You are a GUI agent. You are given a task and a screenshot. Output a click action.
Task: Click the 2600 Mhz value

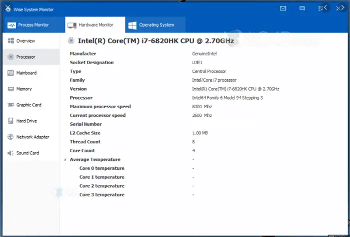click(x=202, y=115)
